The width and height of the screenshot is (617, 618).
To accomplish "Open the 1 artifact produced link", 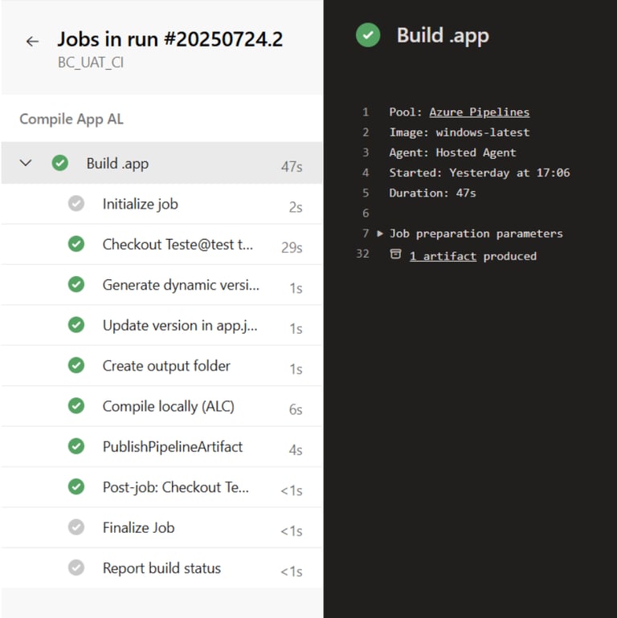I will click(x=443, y=256).
